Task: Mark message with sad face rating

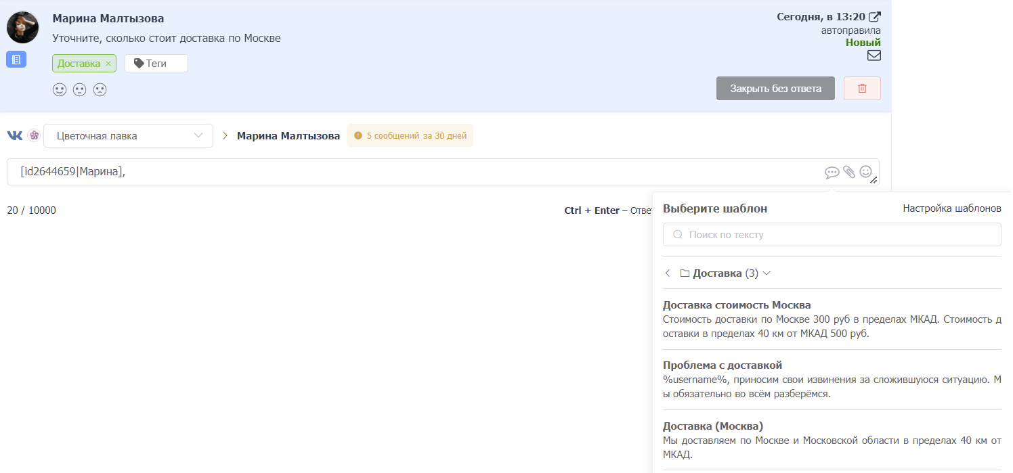Action: pyautogui.click(x=100, y=89)
